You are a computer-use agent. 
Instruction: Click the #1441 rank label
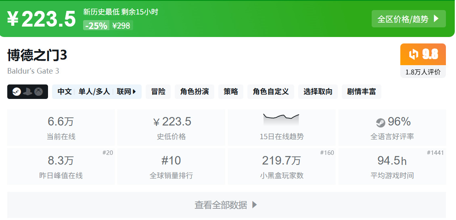pyautogui.click(x=435, y=152)
